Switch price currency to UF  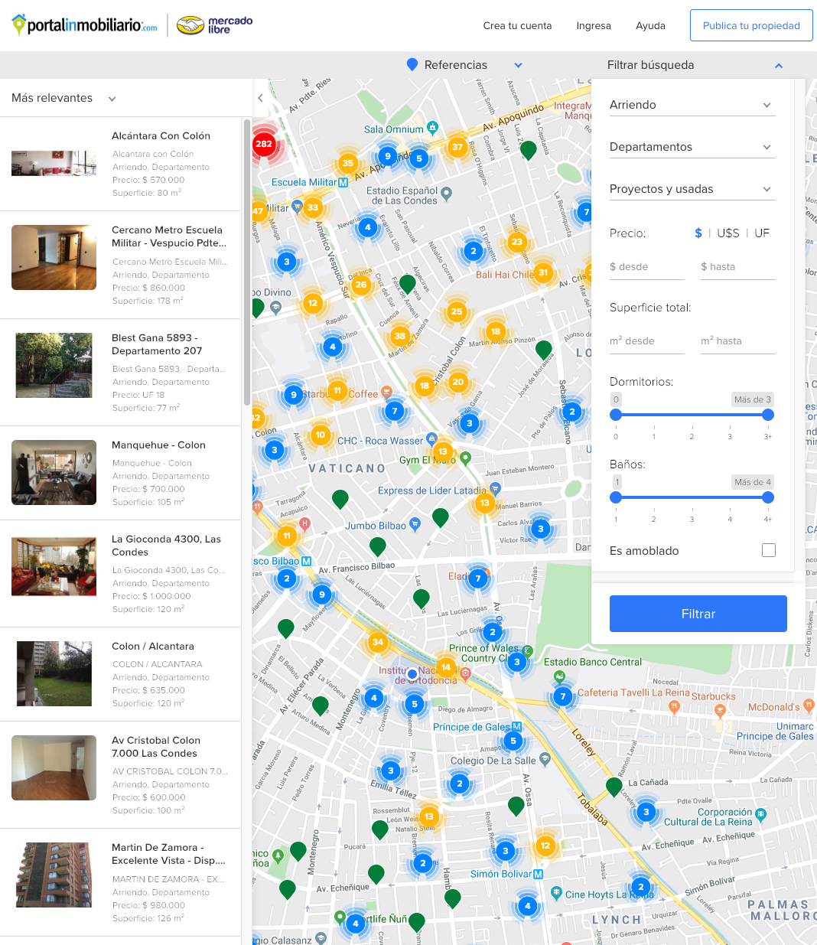coord(762,233)
